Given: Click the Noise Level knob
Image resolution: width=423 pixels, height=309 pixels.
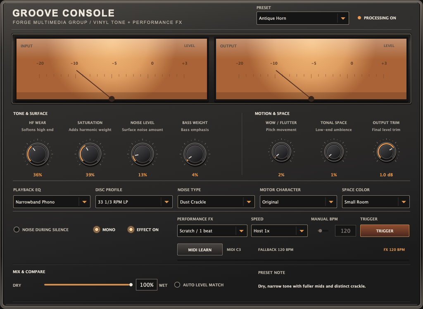Looking at the screenshot, I should [143, 154].
